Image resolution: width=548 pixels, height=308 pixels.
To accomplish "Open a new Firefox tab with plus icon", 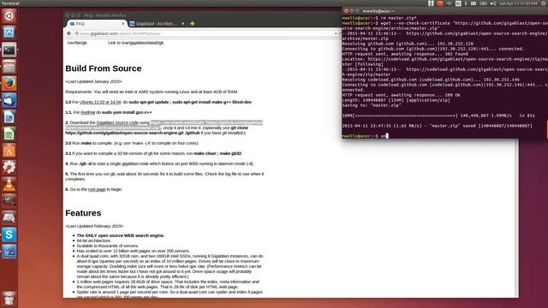I will click(x=192, y=24).
